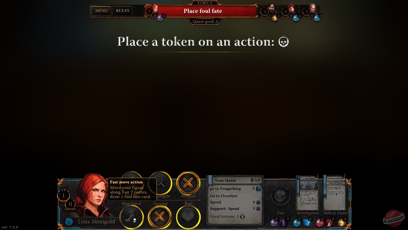Click the Fate skull token

(281, 197)
